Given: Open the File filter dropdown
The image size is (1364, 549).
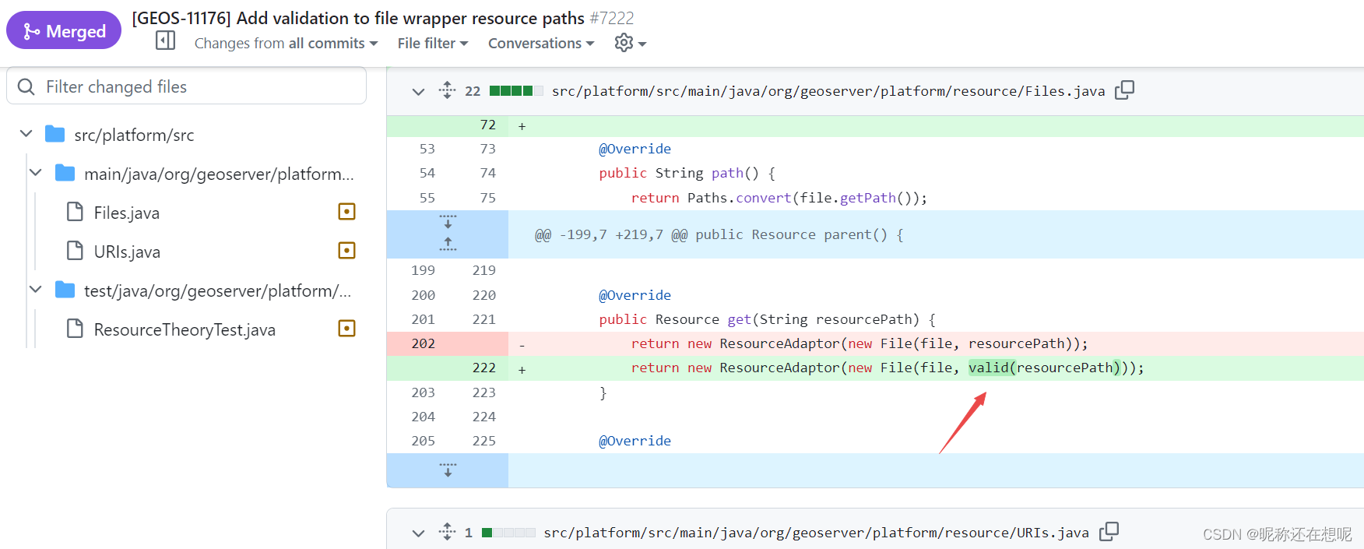Looking at the screenshot, I should pos(433,44).
